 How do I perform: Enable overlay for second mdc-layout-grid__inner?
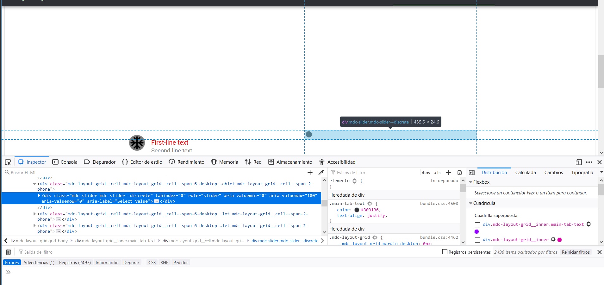tap(477, 240)
